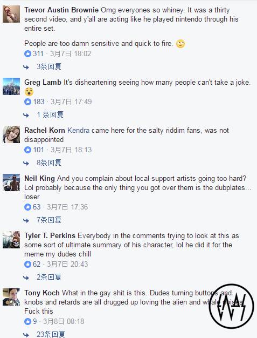Click like icon showing 9 on Tony Koch's comment
Screen dimensions: 257x338
(x=27, y=321)
